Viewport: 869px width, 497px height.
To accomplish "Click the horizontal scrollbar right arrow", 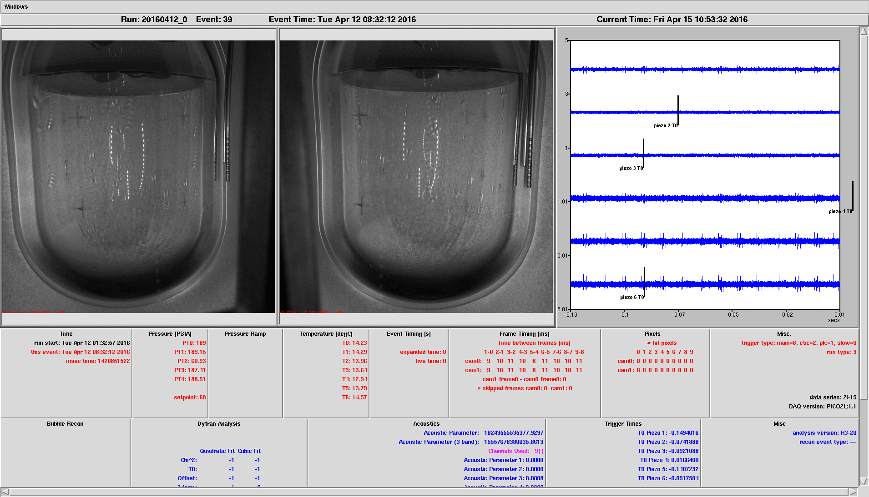I will [853, 492].
